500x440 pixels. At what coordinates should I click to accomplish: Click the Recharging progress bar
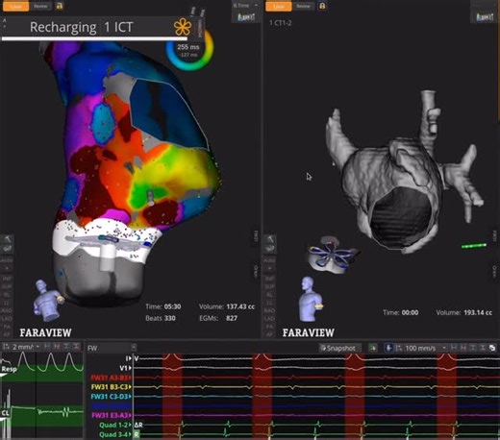pyautogui.click(x=94, y=38)
